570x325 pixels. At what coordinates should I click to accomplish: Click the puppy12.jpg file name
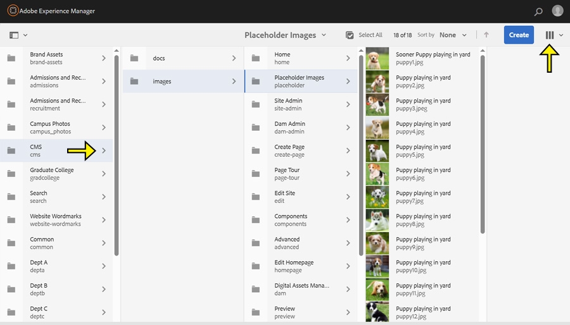tap(411, 317)
